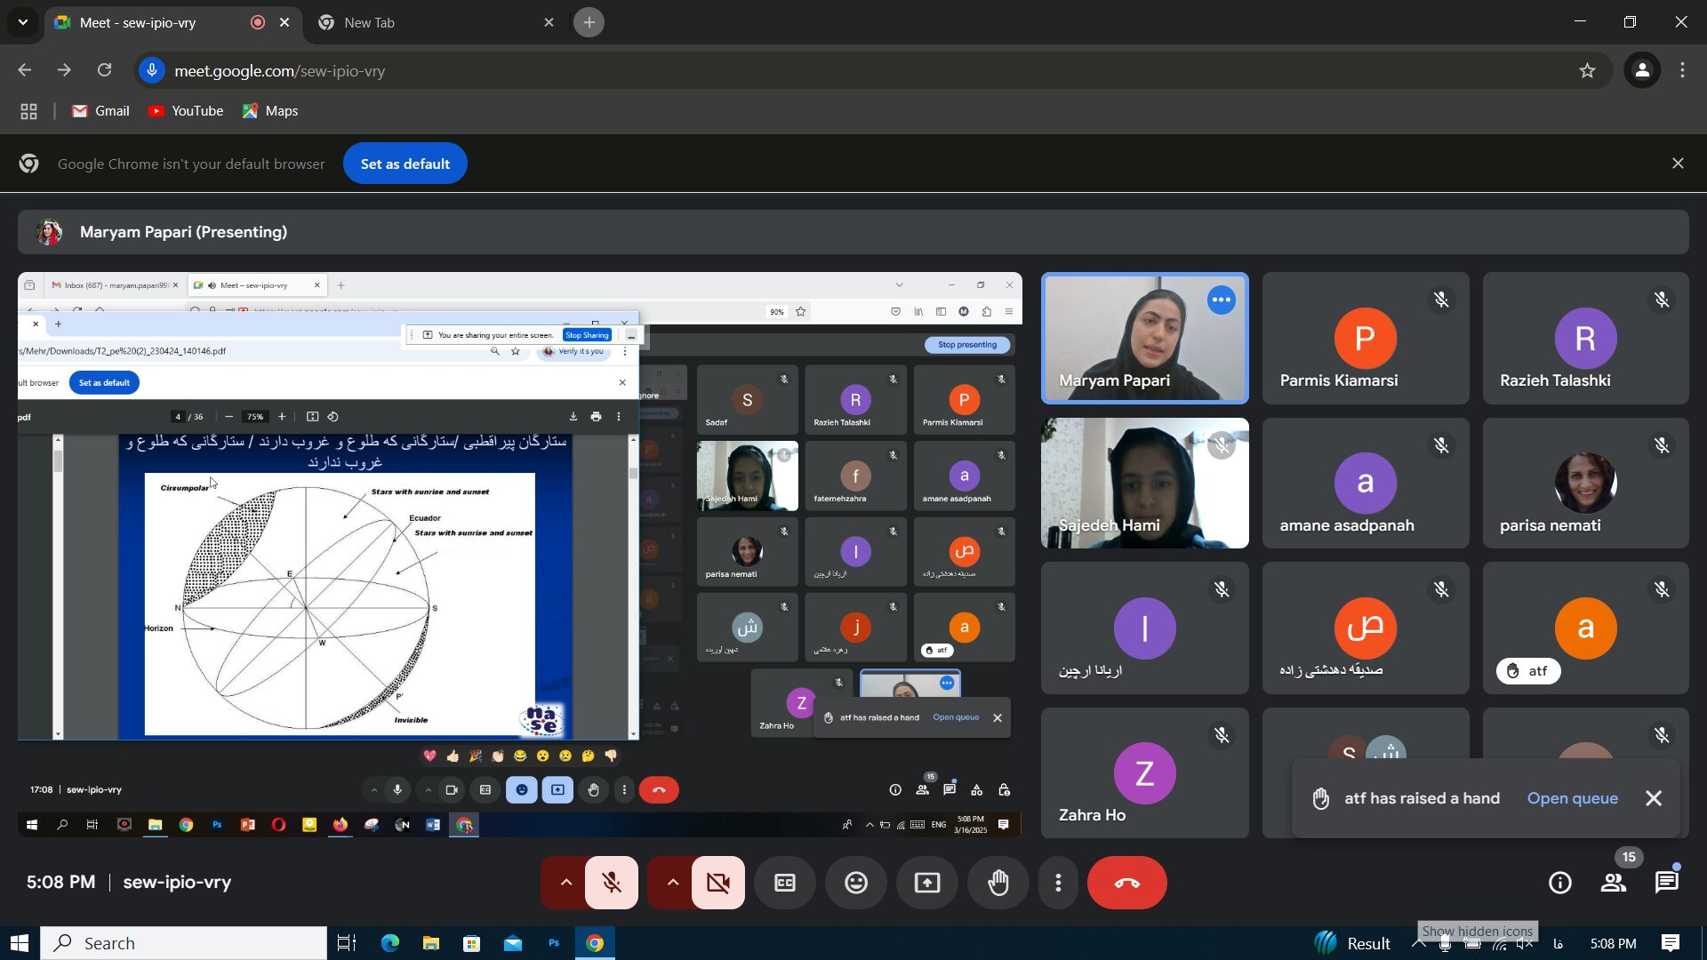Dismiss the atf raised hand notification
1707x960 pixels.
(x=1654, y=798)
